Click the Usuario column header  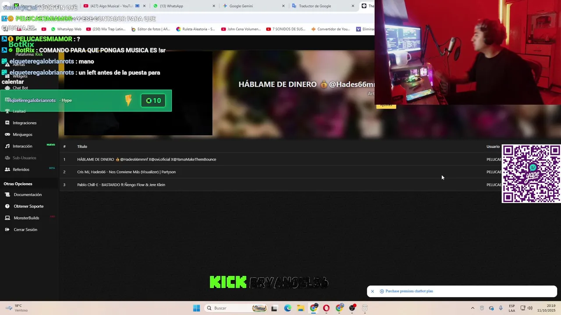[x=493, y=147]
